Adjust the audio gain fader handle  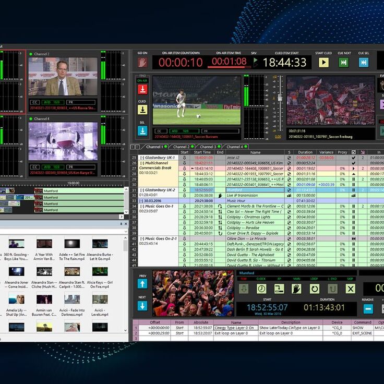pyautogui.click(x=280, y=98)
